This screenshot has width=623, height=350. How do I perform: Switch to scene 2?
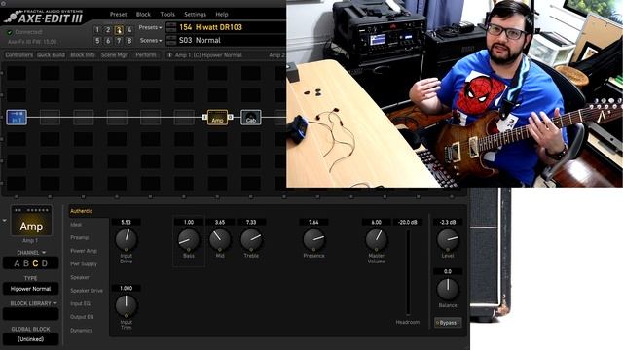coord(108,30)
